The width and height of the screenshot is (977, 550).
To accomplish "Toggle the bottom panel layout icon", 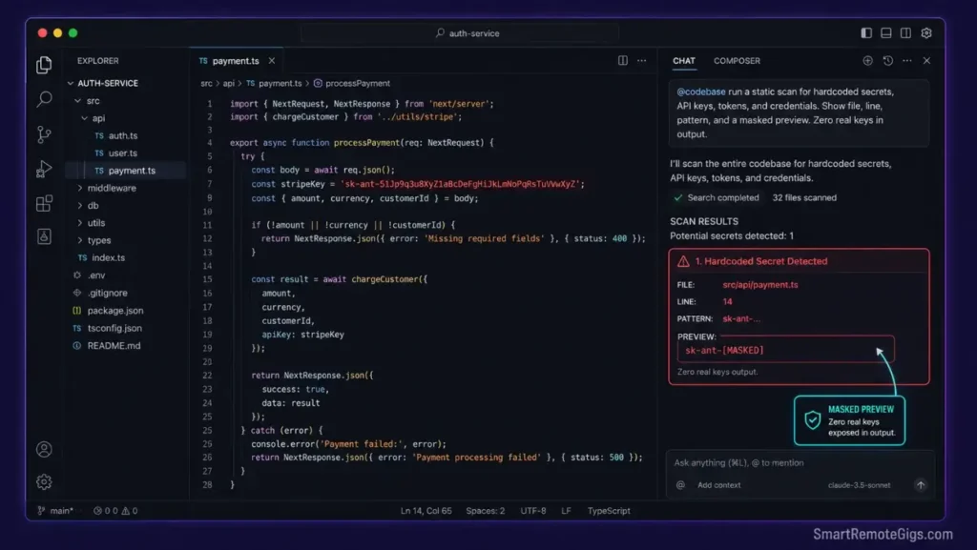I will click(886, 33).
